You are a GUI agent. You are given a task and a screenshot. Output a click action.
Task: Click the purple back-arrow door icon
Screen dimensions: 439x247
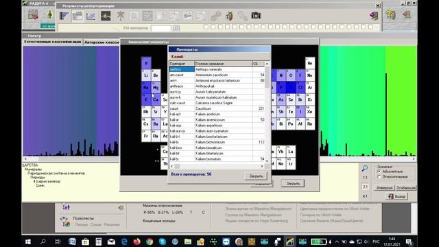coord(374,16)
